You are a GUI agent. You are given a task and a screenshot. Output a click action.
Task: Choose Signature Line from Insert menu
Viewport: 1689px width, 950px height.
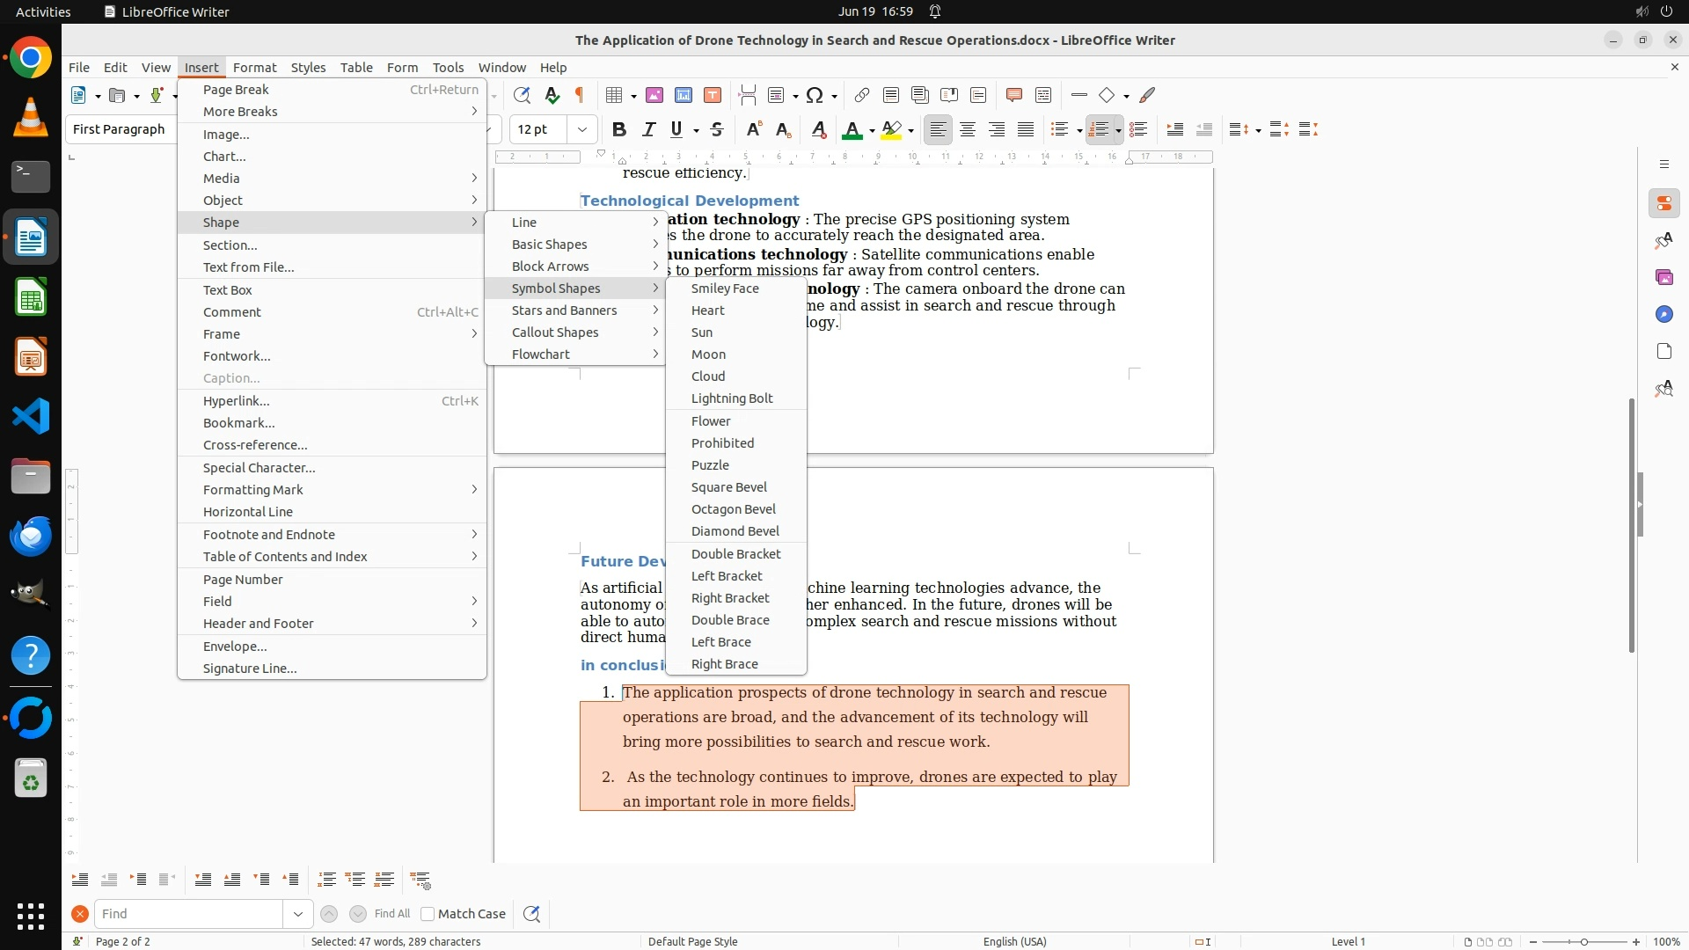click(x=250, y=669)
